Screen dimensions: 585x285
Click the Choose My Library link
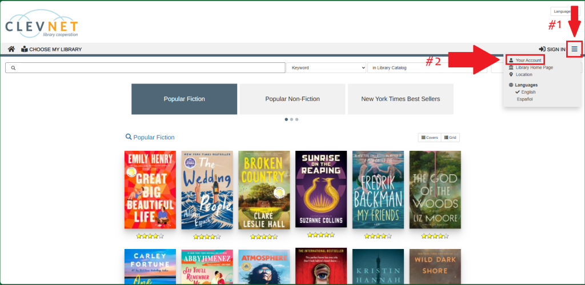[x=51, y=49]
